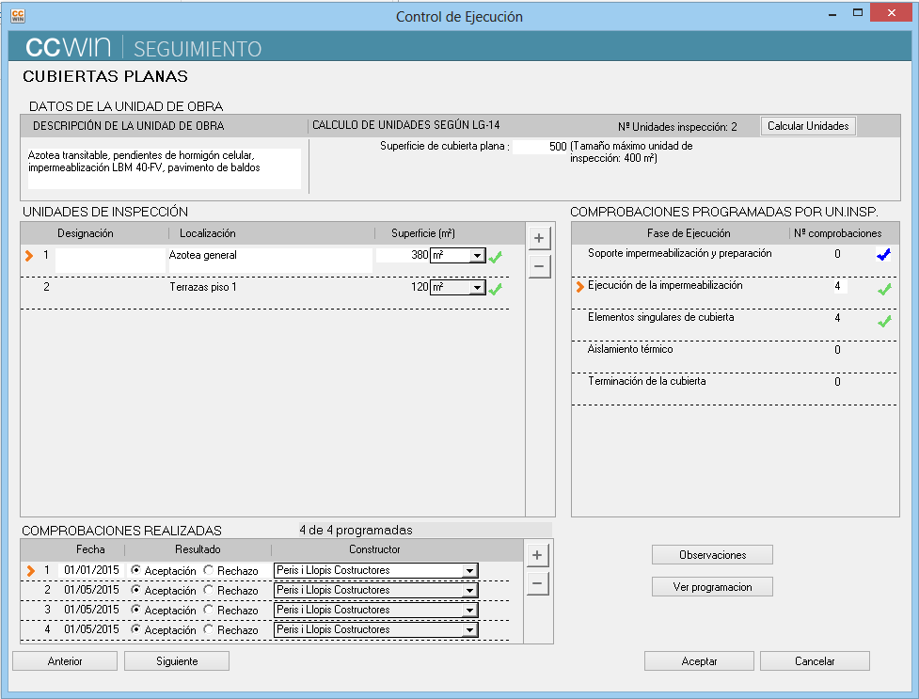Click the orange arrow marker on inspection unit 1

[x=29, y=256]
